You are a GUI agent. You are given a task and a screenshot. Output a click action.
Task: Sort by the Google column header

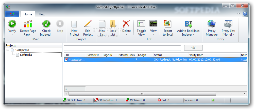pyautogui.click(x=145, y=55)
